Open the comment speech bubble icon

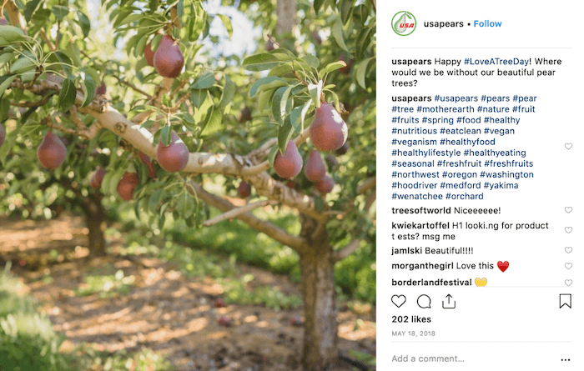424,302
